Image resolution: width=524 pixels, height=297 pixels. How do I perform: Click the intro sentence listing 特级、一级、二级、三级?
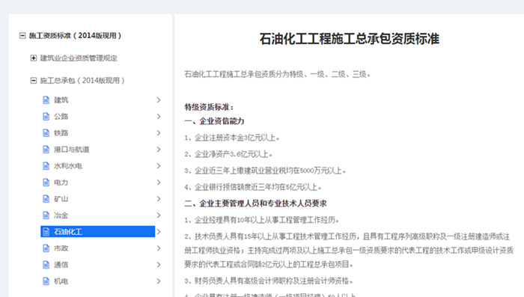point(278,74)
